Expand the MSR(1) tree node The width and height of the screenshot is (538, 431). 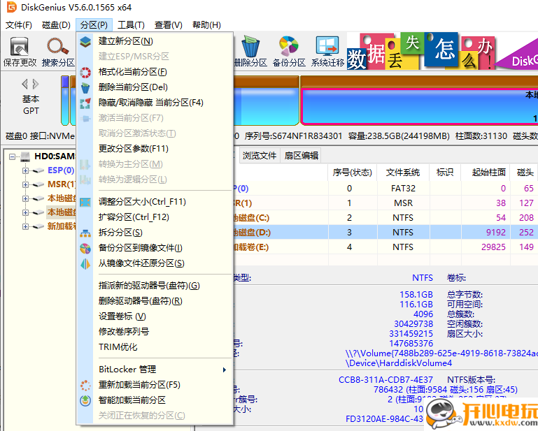click(25, 184)
